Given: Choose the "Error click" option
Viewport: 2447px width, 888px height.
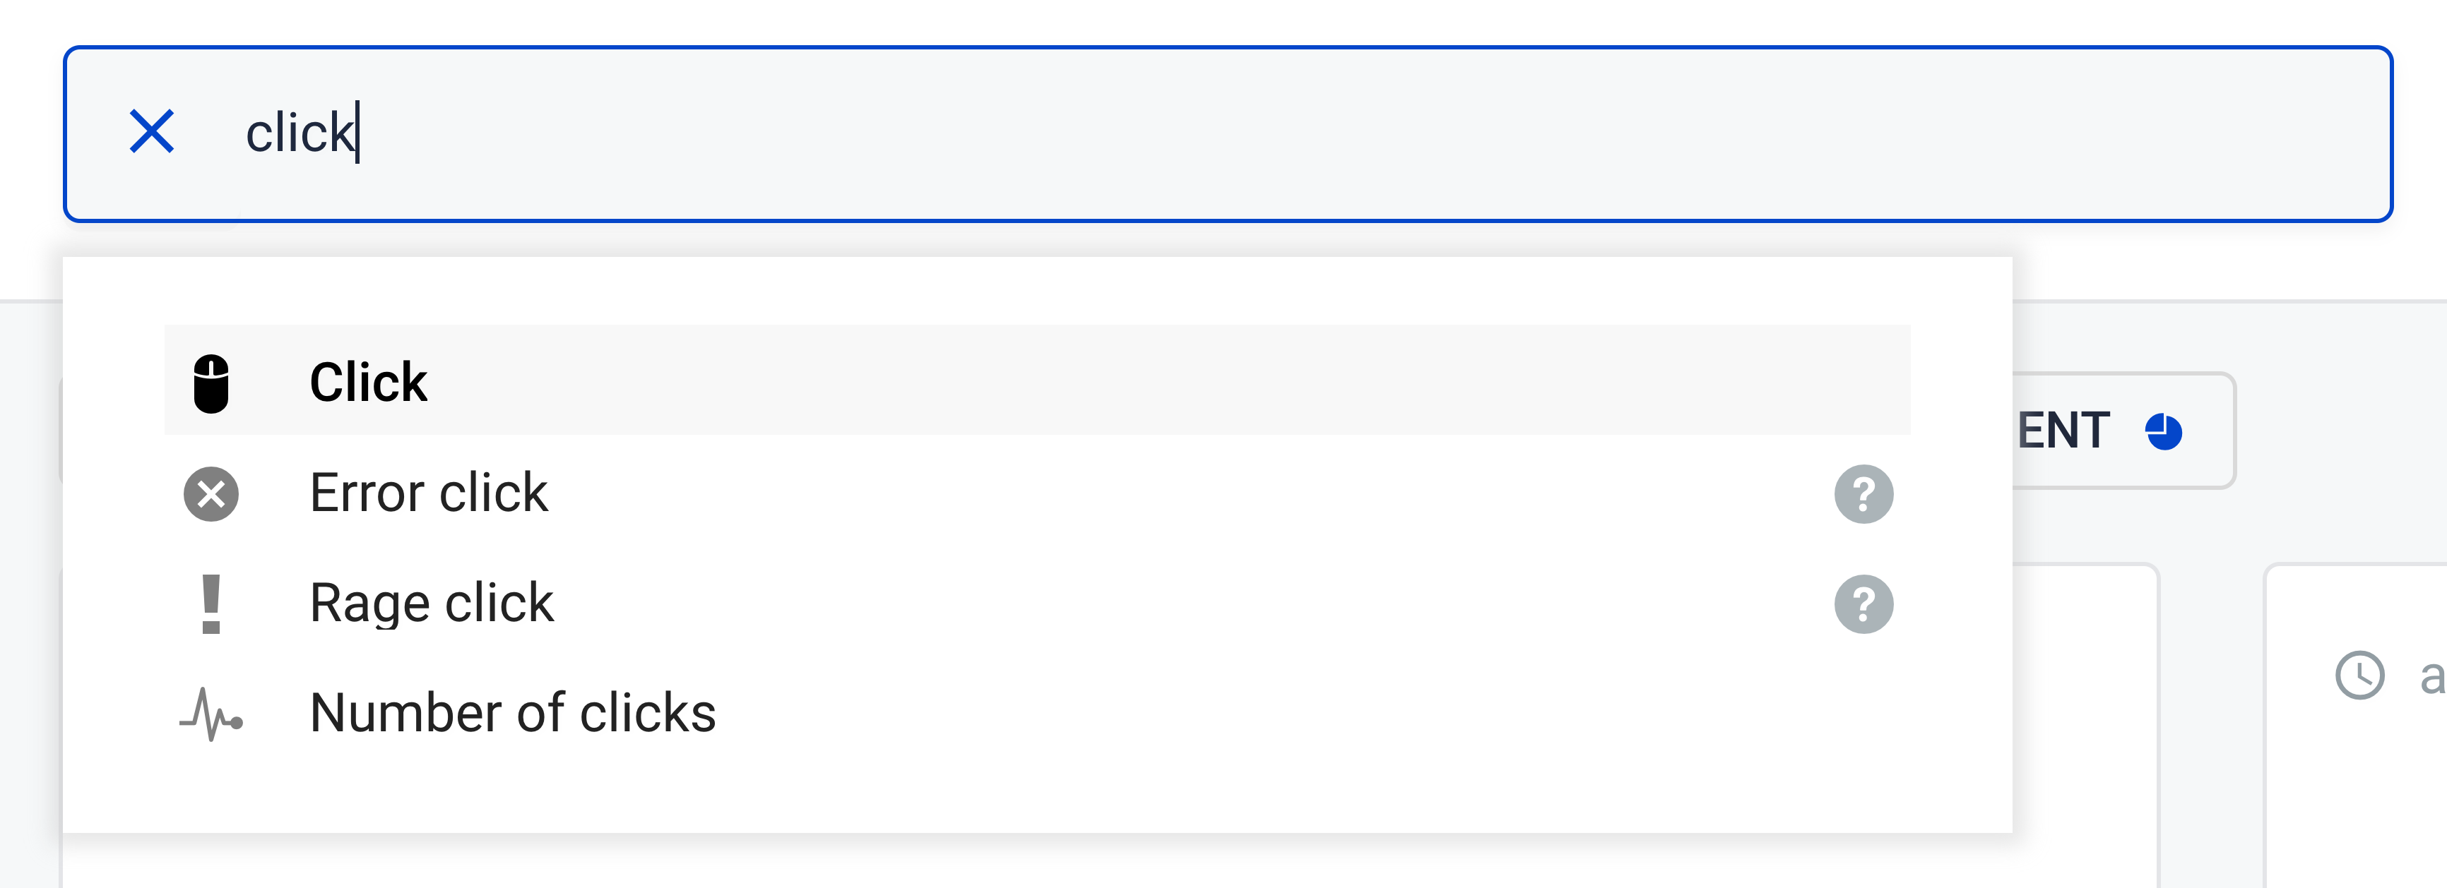Looking at the screenshot, I should pos(428,493).
